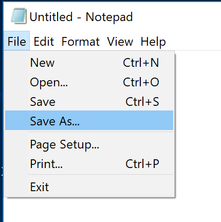Click empty title bar space right of title
Viewport: 221px width, 222px height.
click(176, 16)
